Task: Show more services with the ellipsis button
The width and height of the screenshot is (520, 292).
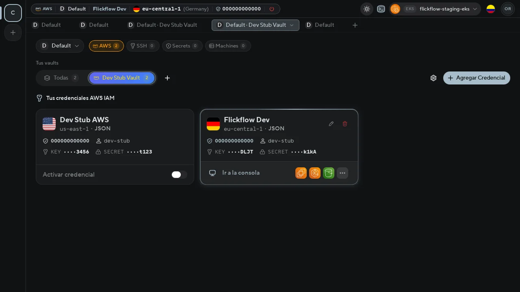Action: (342, 173)
